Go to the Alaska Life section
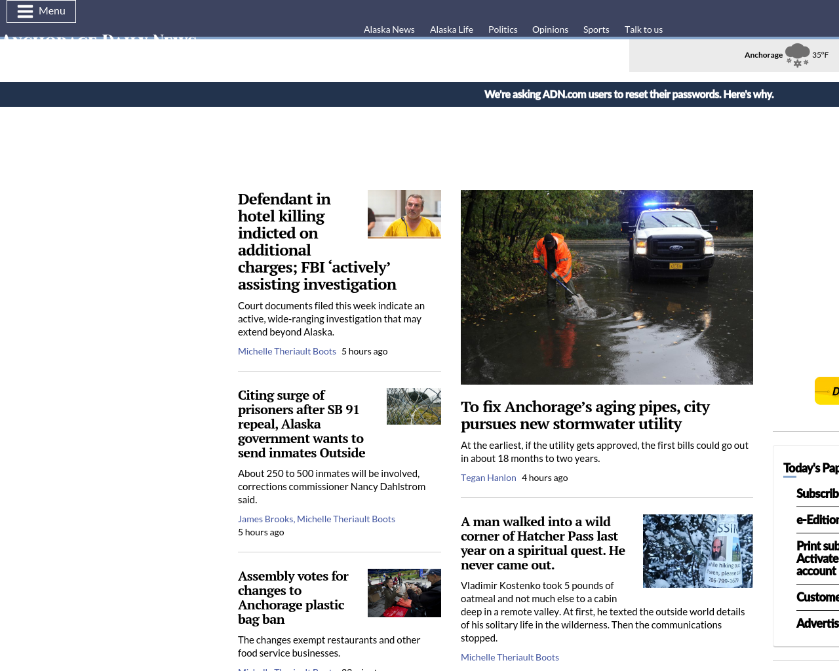 [x=451, y=29]
